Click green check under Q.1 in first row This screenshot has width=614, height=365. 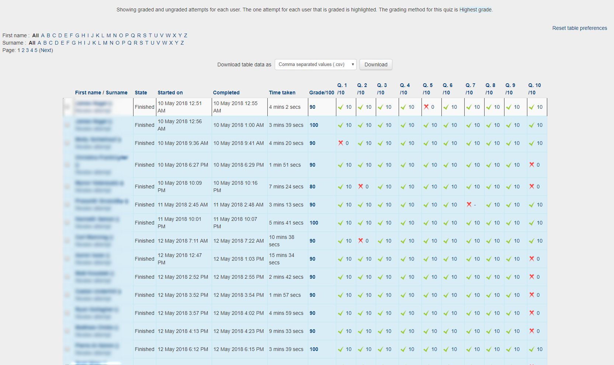340,107
